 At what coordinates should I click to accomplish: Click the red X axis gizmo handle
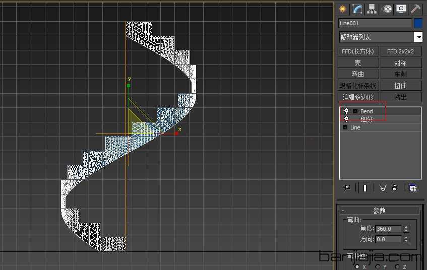[176, 133]
